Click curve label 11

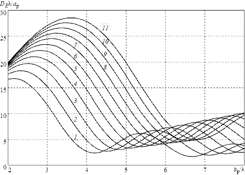(x=105, y=28)
